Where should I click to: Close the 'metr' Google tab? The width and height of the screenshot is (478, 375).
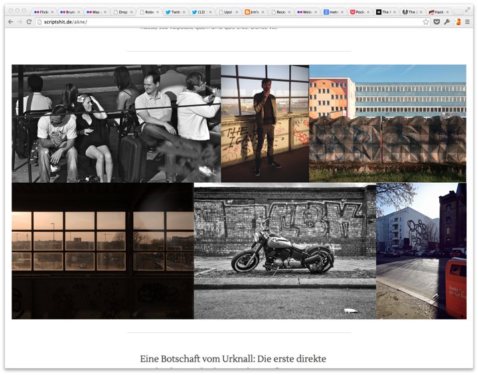(342, 12)
